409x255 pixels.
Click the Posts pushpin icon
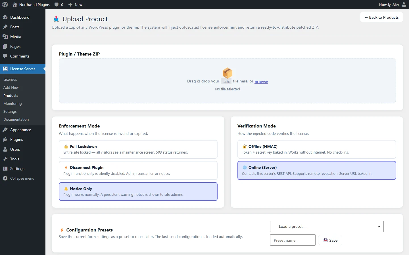coord(5,27)
